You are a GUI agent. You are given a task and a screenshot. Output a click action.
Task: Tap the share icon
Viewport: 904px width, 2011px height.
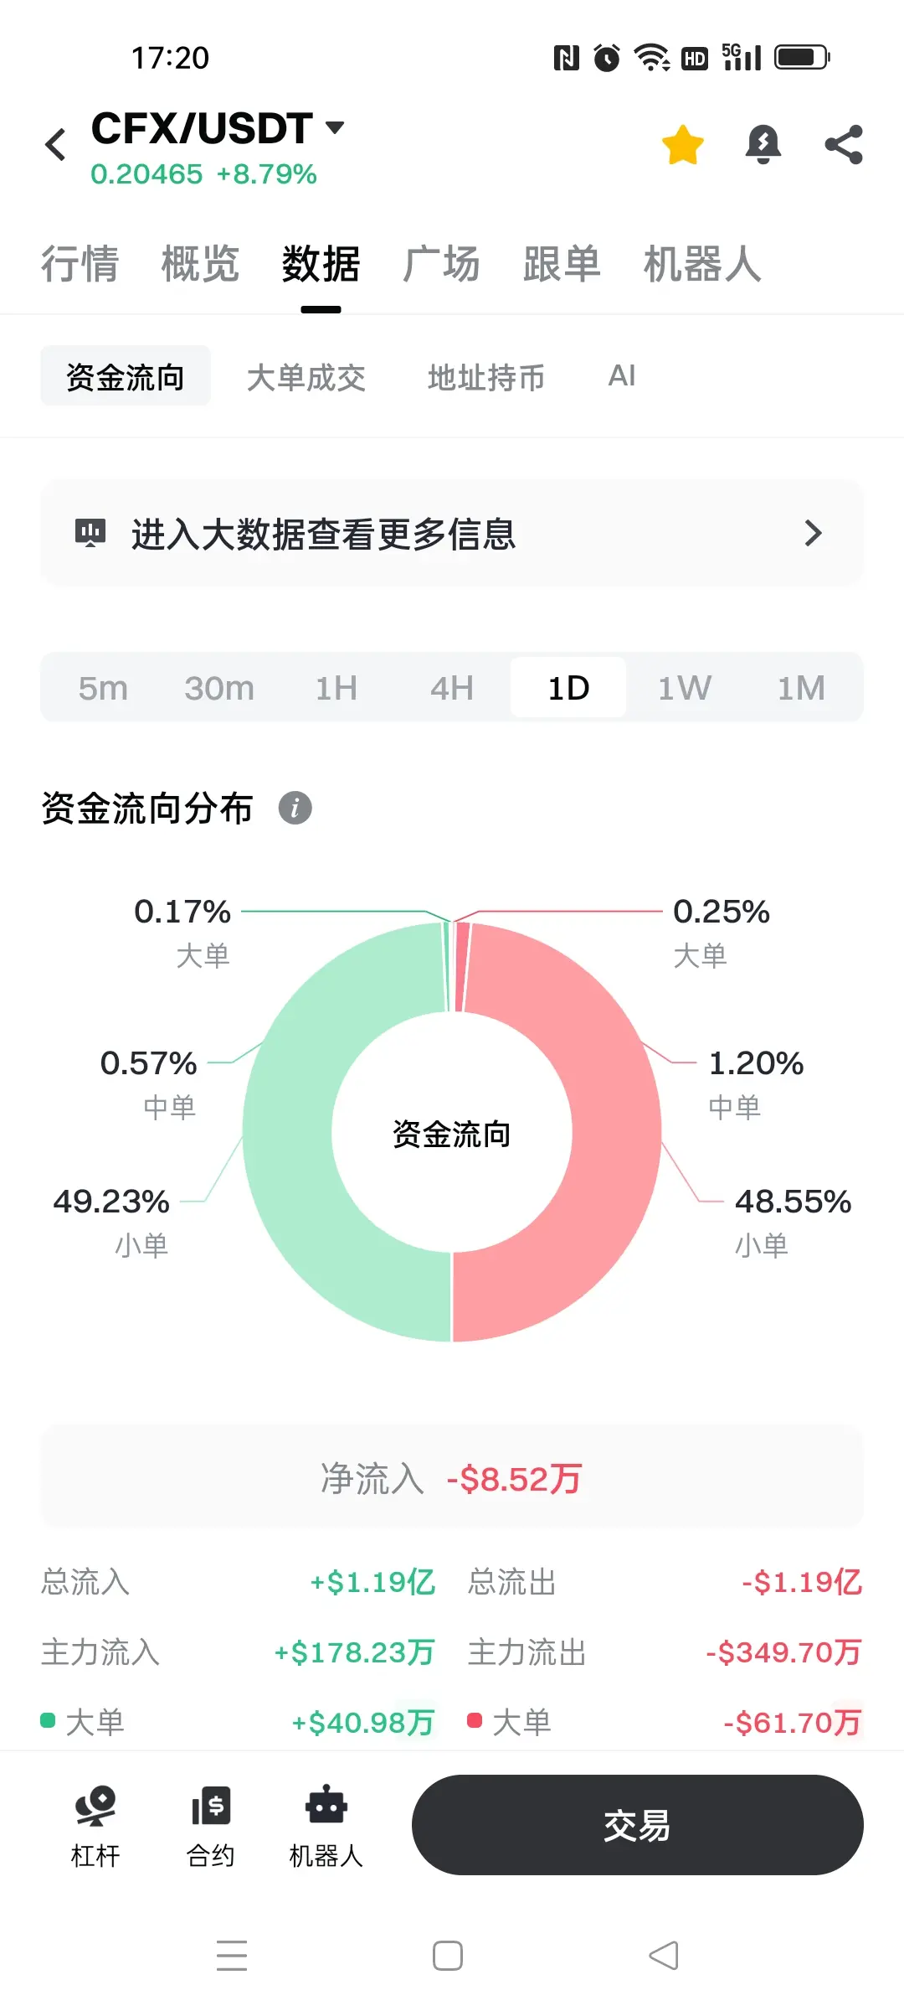tap(844, 145)
